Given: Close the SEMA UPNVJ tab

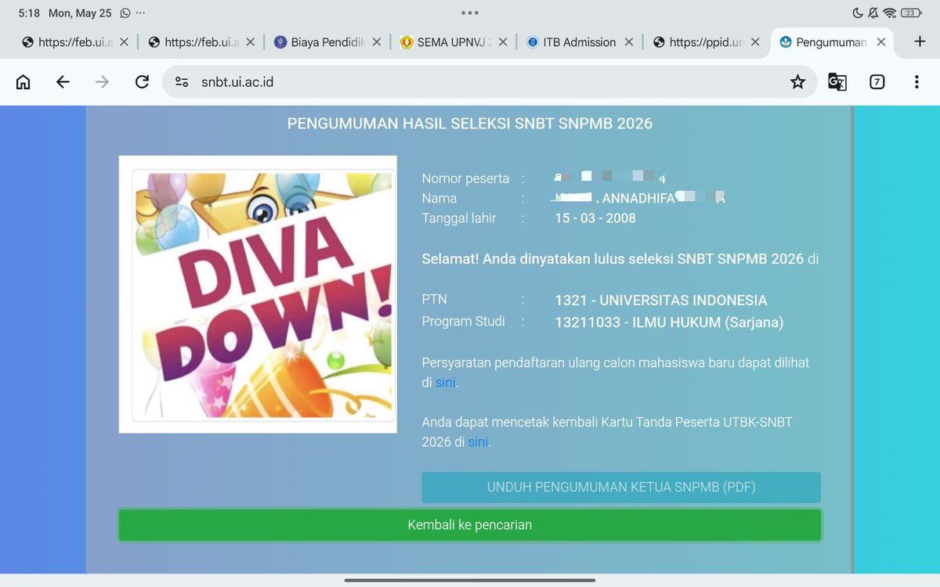Looking at the screenshot, I should coord(503,42).
